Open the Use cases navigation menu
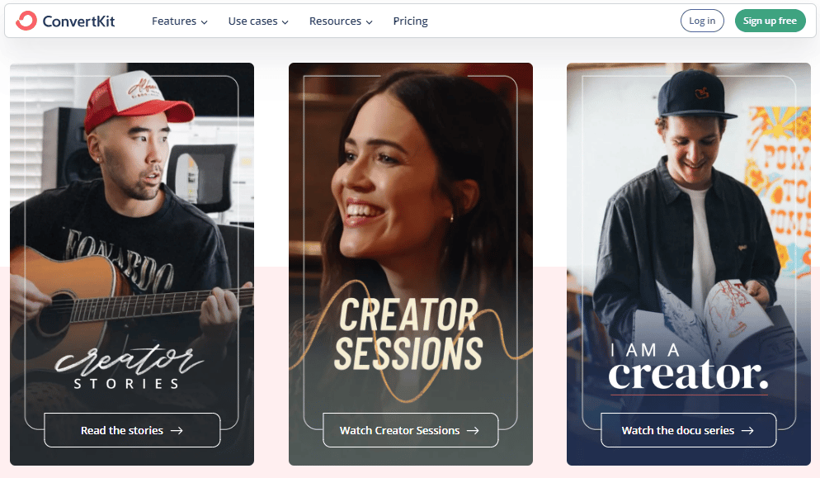820x478 pixels. tap(258, 21)
